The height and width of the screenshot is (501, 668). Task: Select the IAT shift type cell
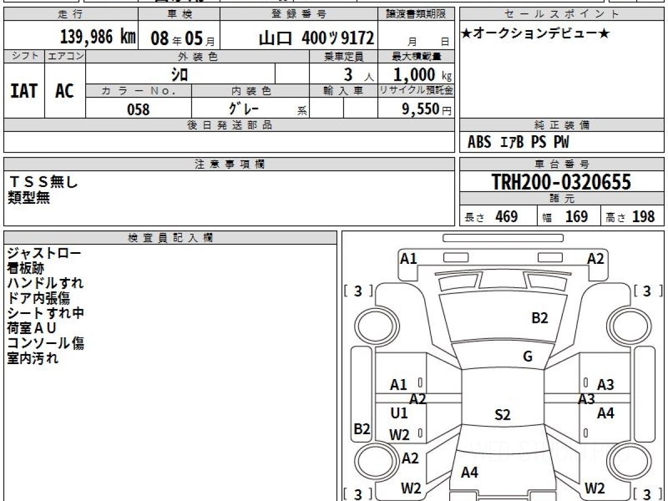click(x=24, y=91)
